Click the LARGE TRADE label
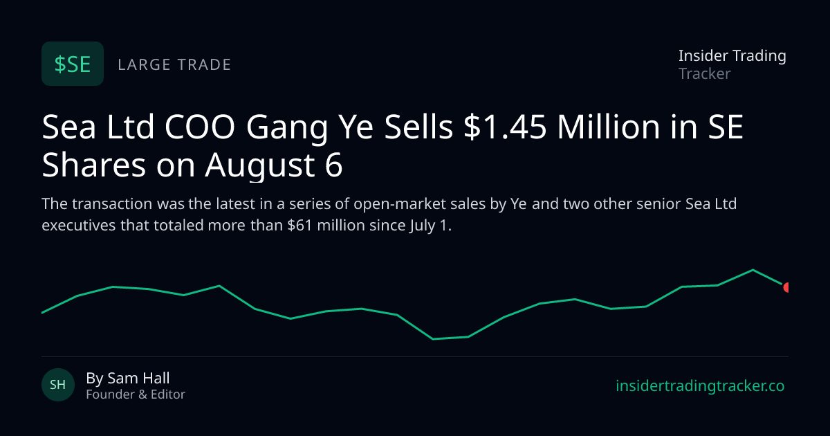Screen dimensions: 830x436 [174, 64]
